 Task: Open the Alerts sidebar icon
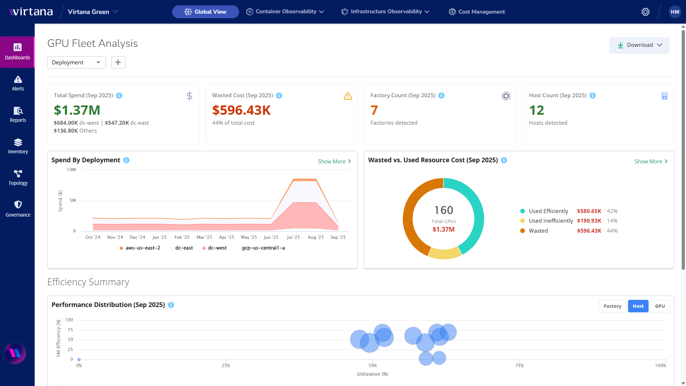[18, 83]
